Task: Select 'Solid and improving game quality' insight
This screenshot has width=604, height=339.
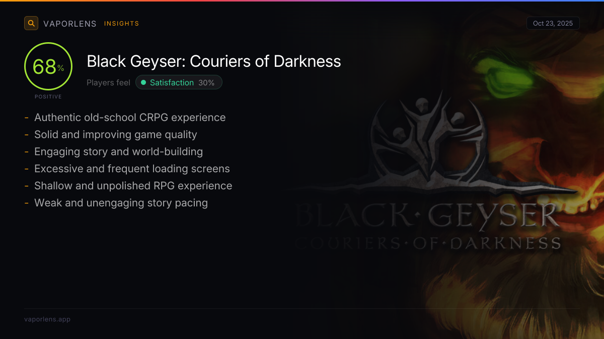Action: point(116,135)
